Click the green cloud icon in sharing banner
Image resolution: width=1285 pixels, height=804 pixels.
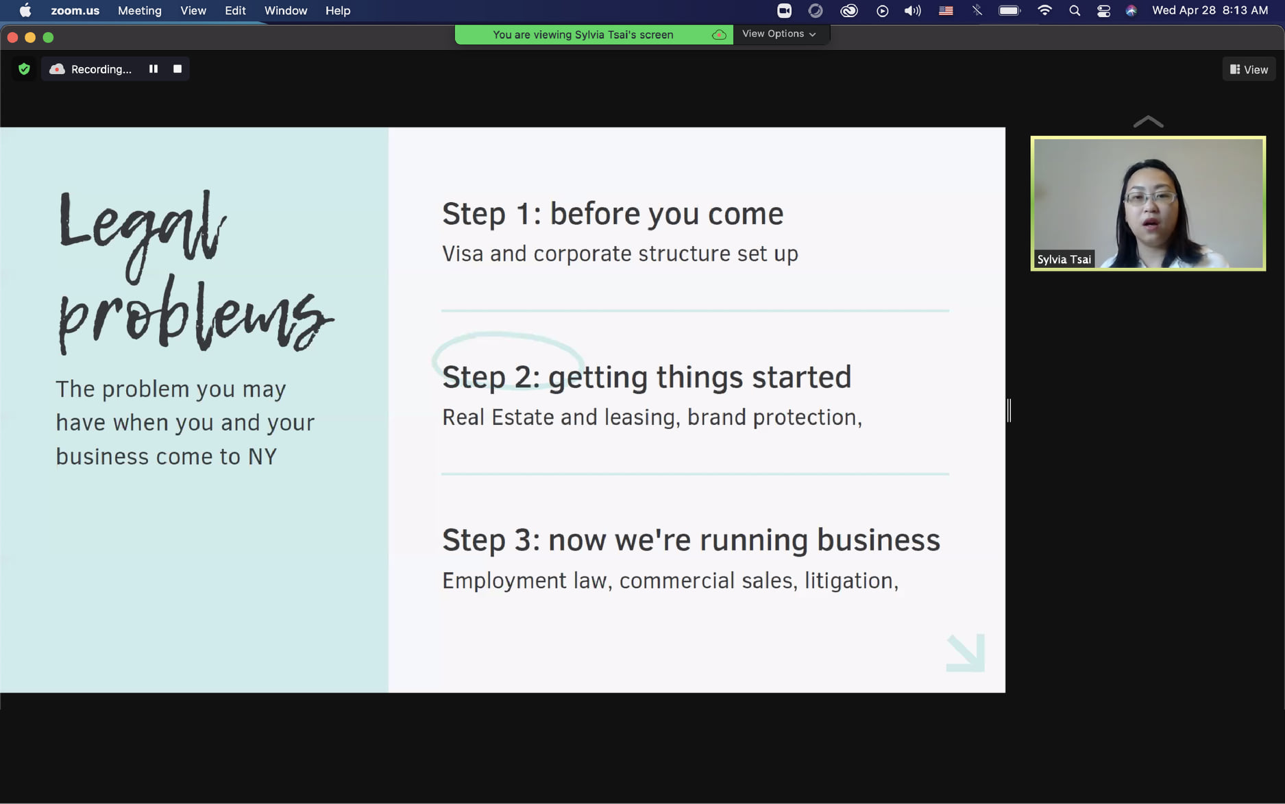point(719,35)
